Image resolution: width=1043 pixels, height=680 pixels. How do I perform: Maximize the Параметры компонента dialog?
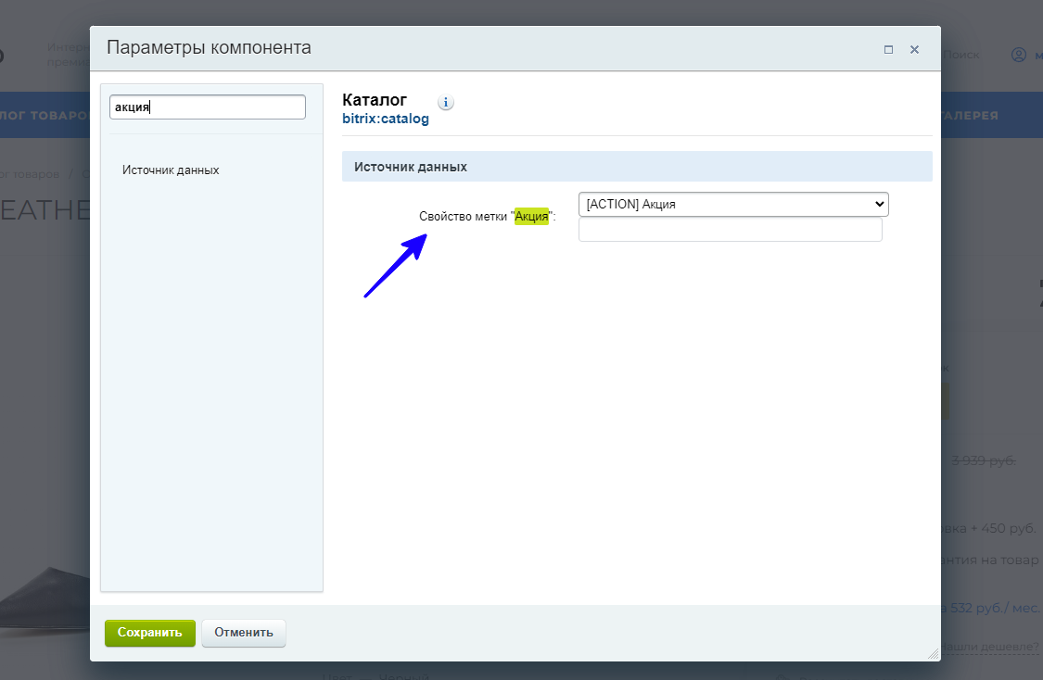coord(888,50)
